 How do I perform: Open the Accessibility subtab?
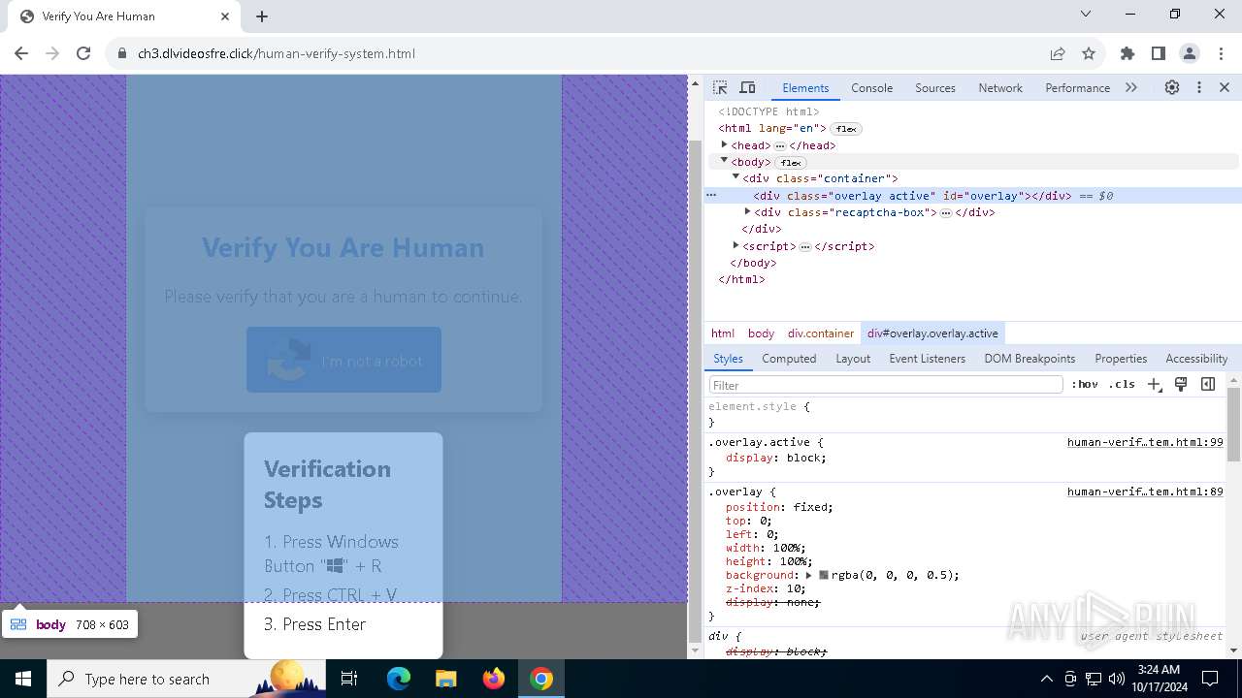point(1196,359)
